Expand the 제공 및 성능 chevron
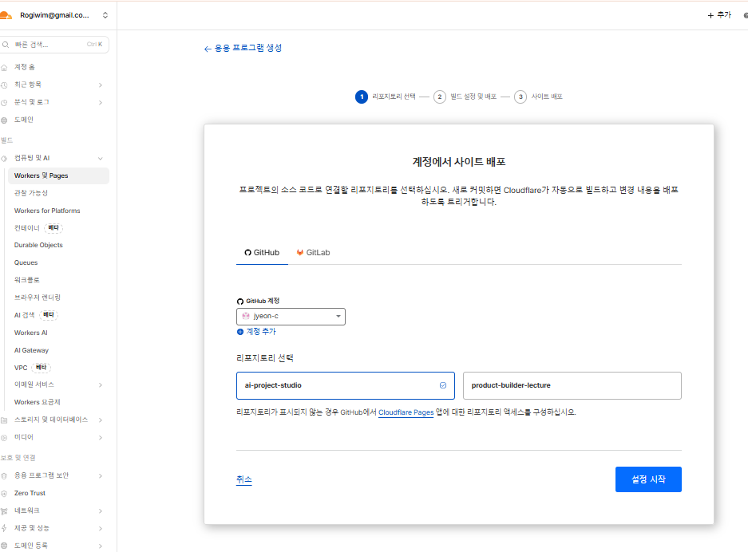Image resolution: width=748 pixels, height=552 pixels. coord(100,528)
